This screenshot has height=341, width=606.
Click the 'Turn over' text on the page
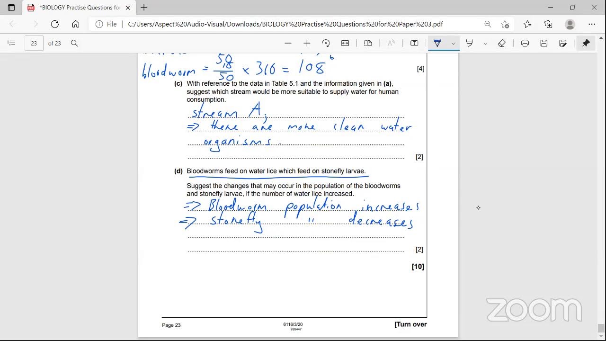pos(410,324)
